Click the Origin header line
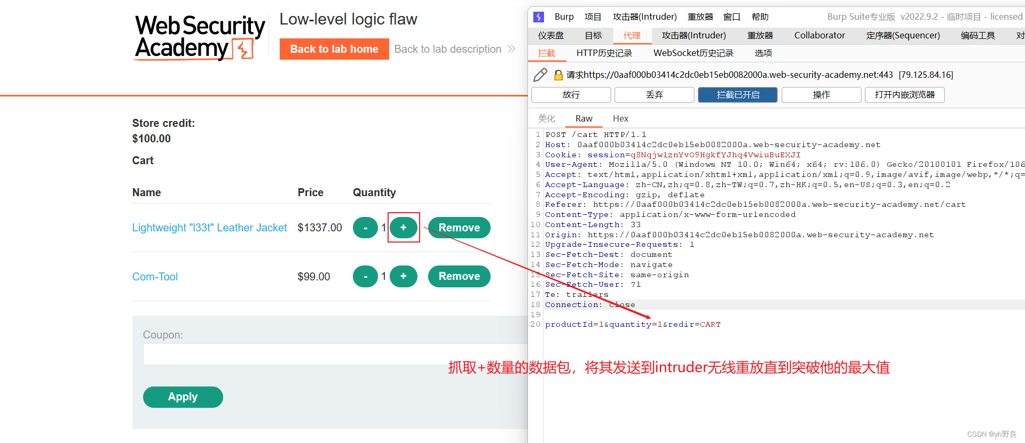Viewport: 1025px width, 443px height. pyautogui.click(x=739, y=235)
